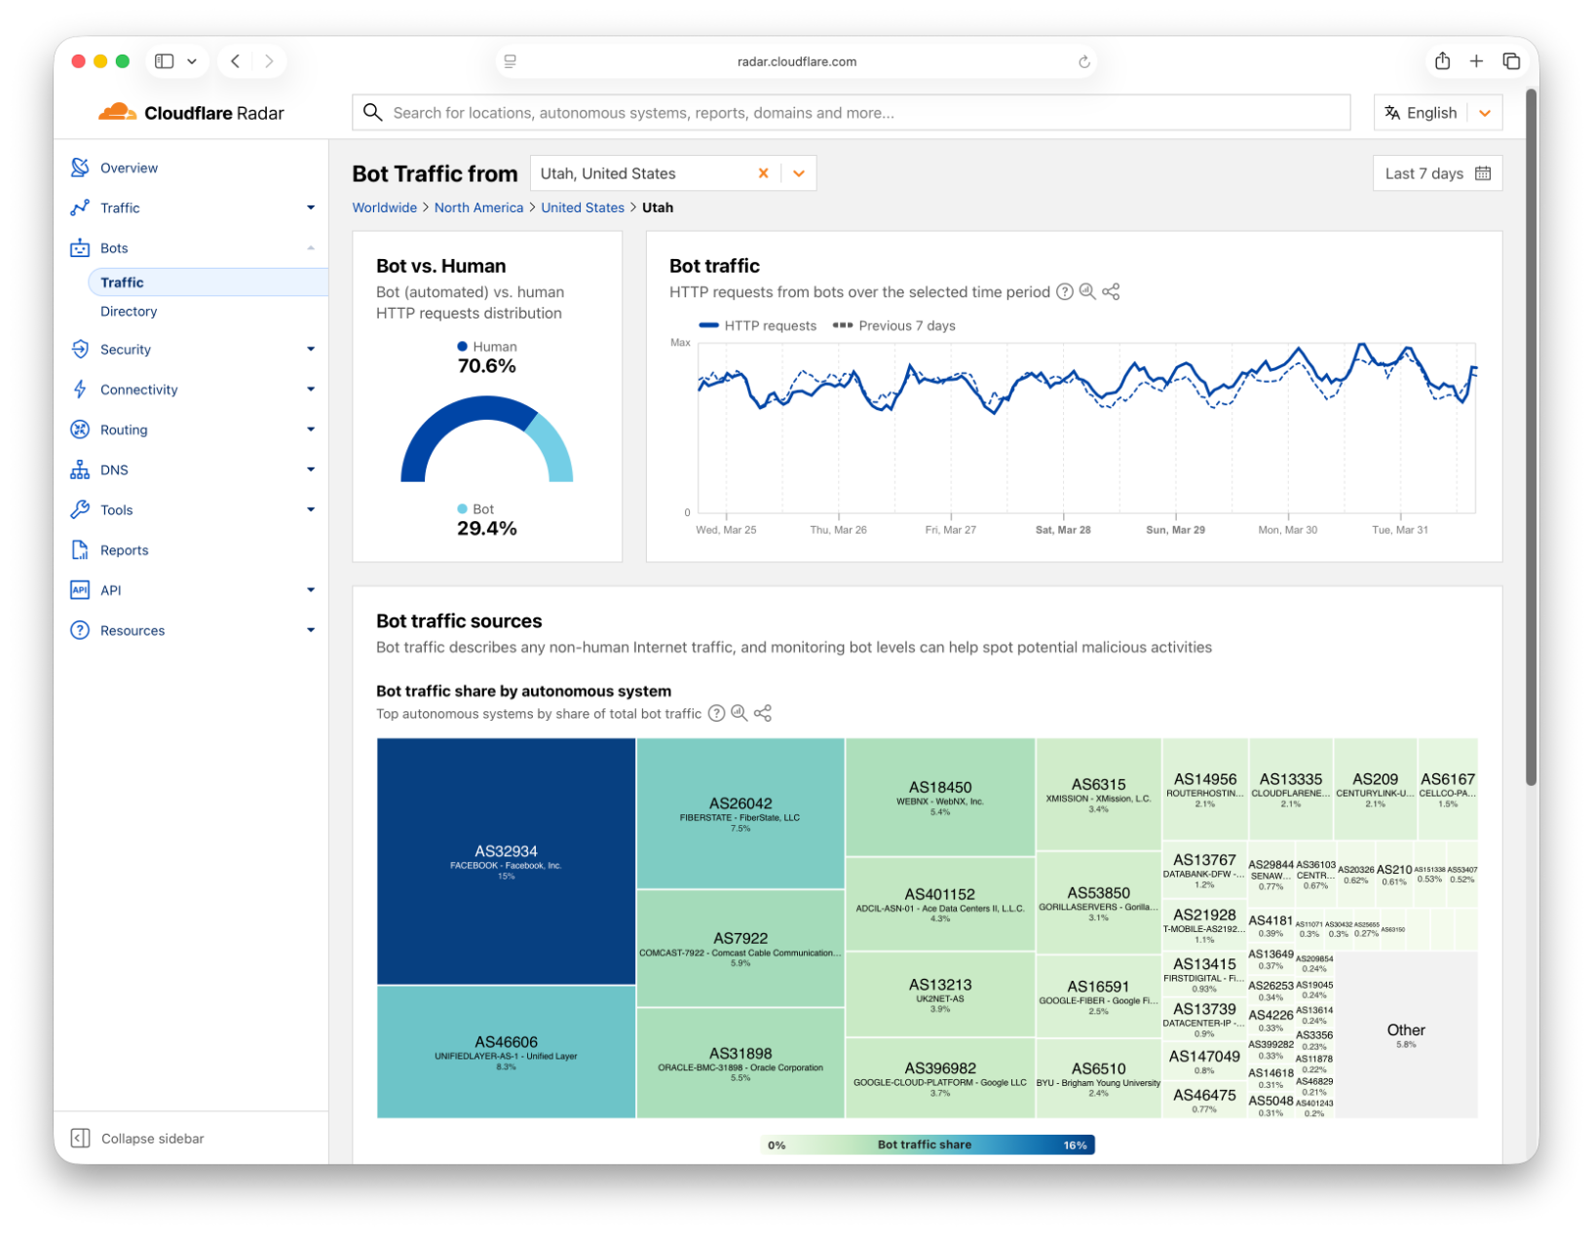Click Safari's share icon in toolbar

coord(1442,61)
